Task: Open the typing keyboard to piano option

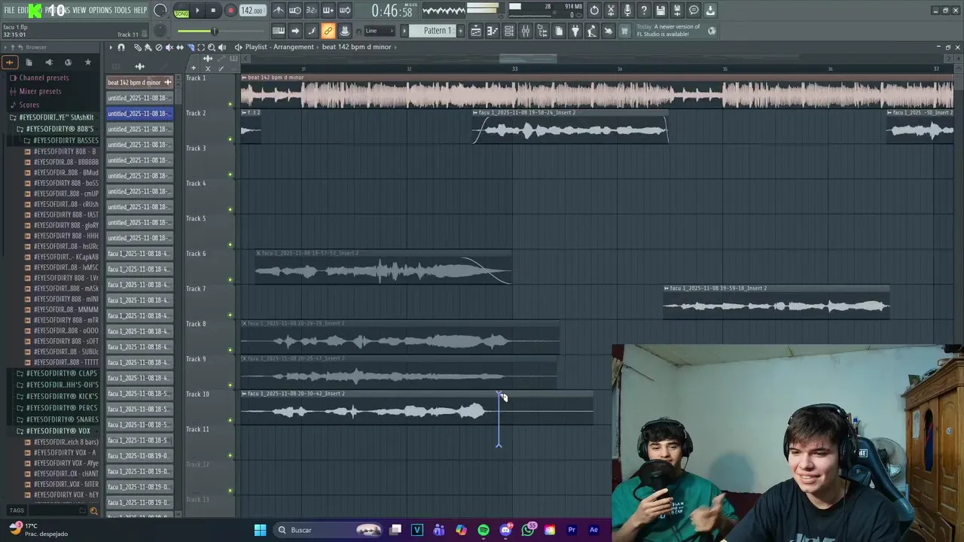Action: tap(279, 31)
